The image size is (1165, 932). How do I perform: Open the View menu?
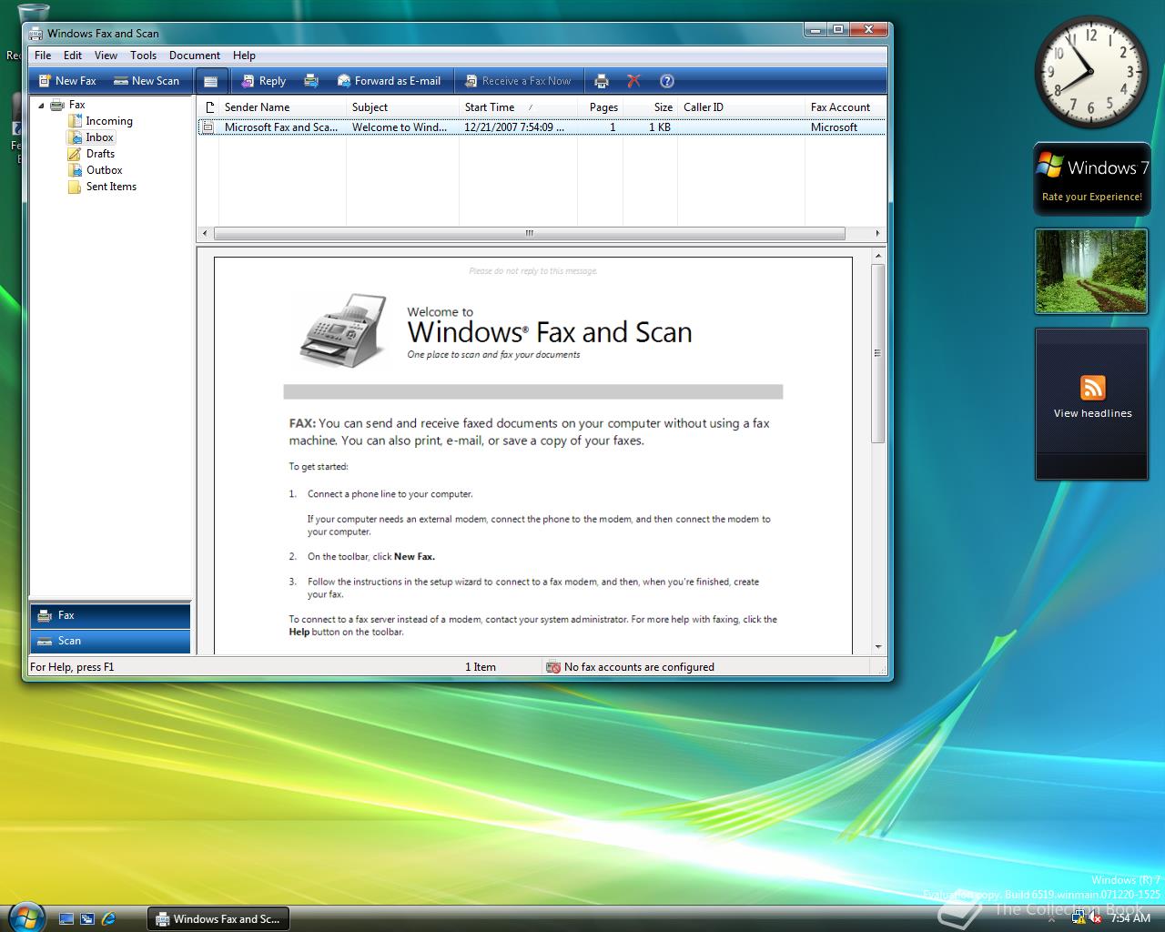coord(106,56)
